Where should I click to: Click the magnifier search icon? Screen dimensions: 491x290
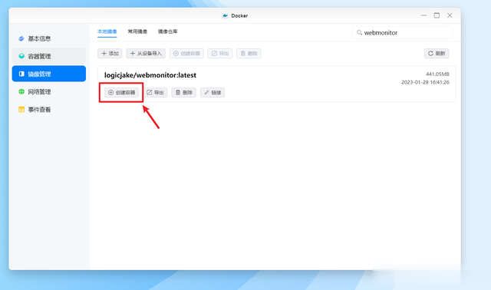[360, 32]
